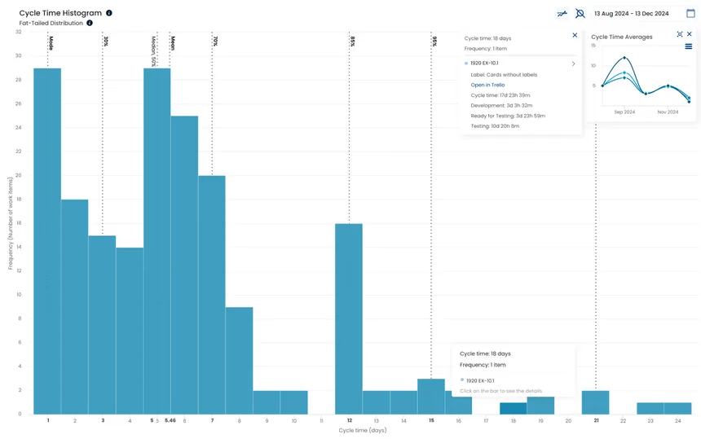Click the Mean marker label
The width and height of the screenshot is (701, 439).
(x=173, y=43)
